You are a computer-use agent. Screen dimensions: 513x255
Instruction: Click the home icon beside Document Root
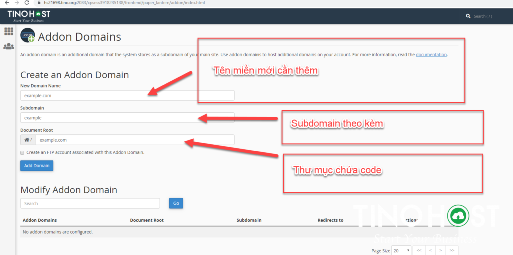coord(28,140)
